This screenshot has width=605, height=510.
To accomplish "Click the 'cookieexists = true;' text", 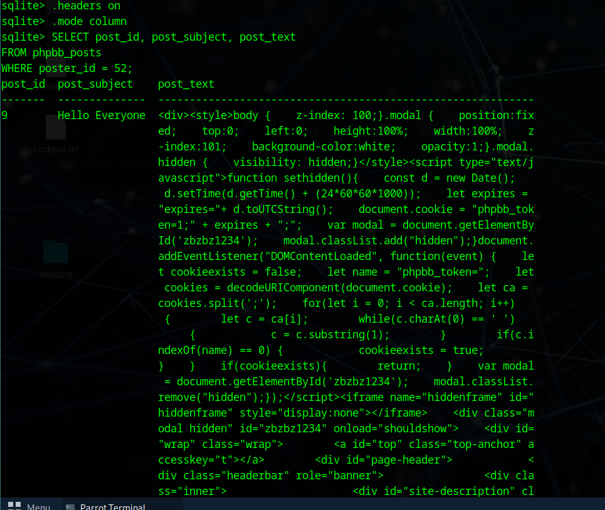I will tap(421, 350).
